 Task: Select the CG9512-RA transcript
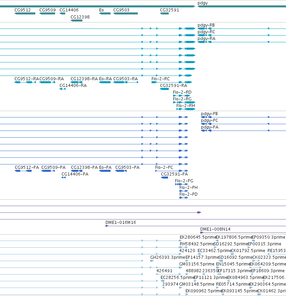click(25, 82)
